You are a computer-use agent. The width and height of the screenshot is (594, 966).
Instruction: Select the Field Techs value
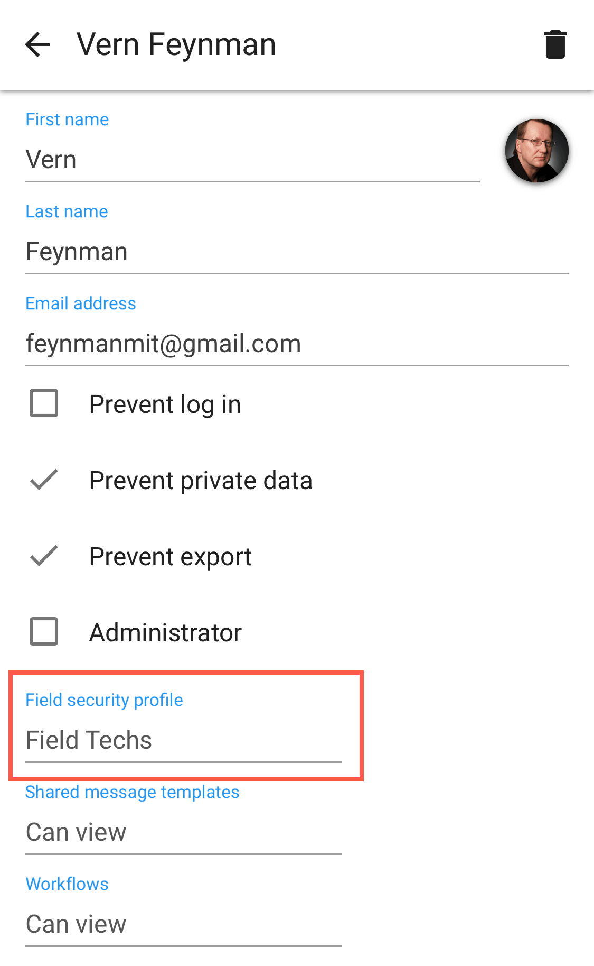89,740
